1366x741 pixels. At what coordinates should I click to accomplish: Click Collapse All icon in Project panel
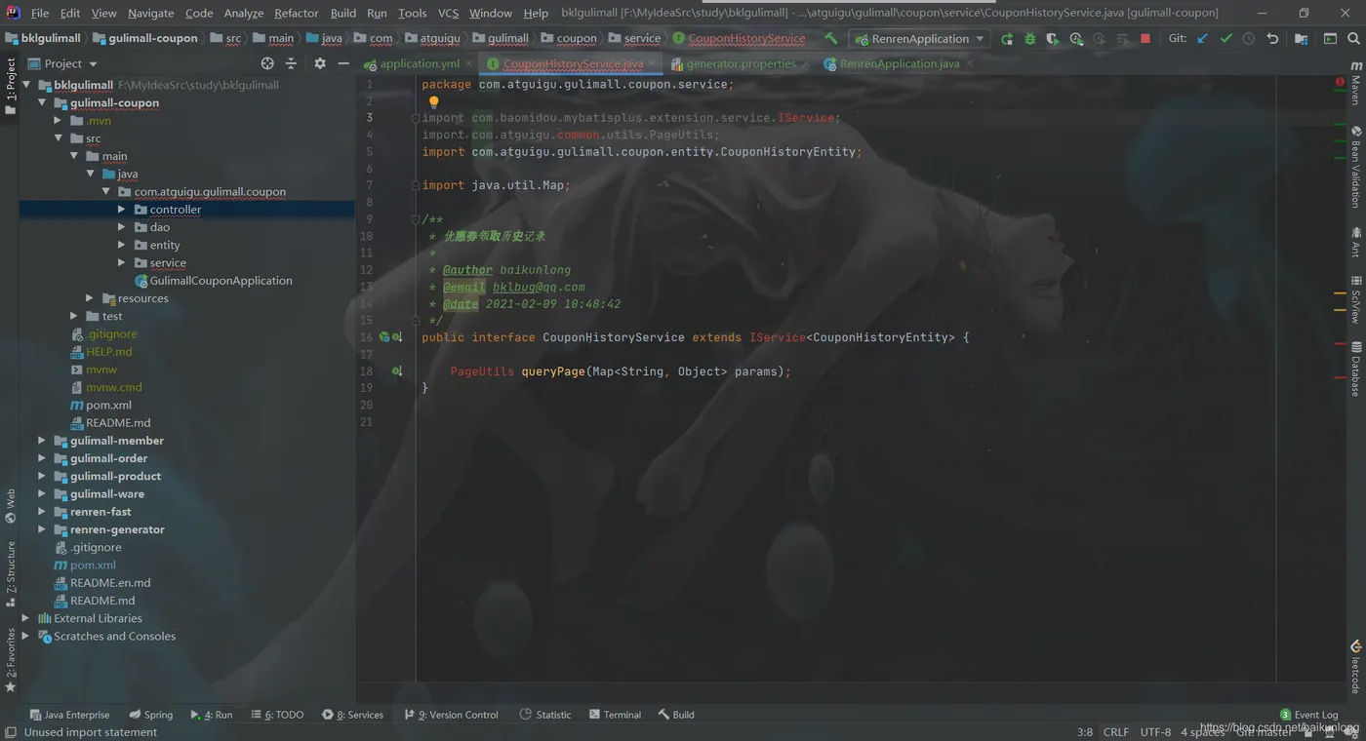(291, 63)
